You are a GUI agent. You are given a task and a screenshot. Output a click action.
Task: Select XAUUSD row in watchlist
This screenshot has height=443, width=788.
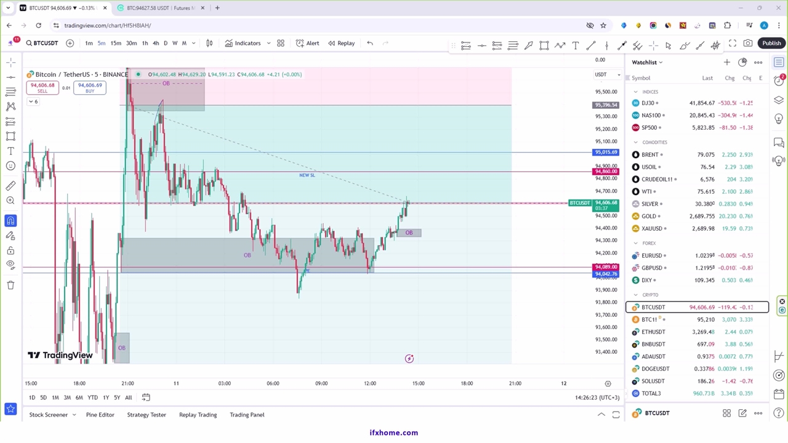tap(698, 228)
